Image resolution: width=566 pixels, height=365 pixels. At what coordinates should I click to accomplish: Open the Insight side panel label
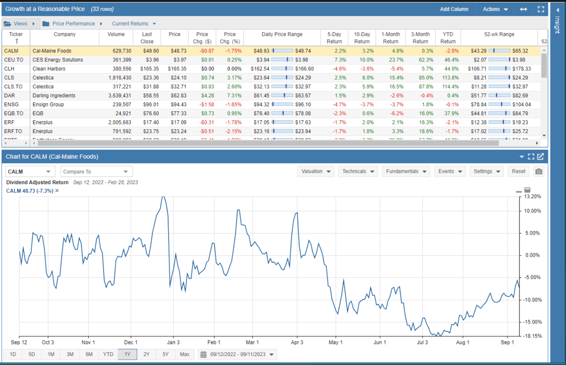tap(558, 25)
